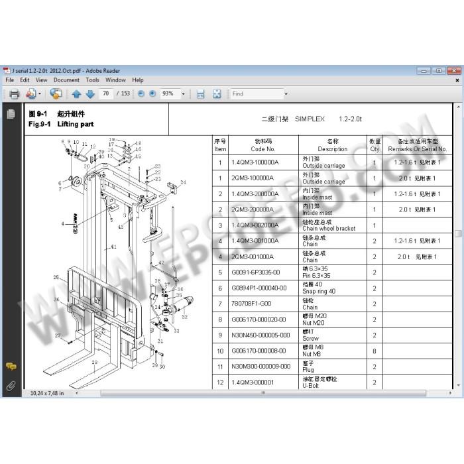Screen dimensions: 464x464
Task: Open the Window menu
Action: tap(115, 80)
